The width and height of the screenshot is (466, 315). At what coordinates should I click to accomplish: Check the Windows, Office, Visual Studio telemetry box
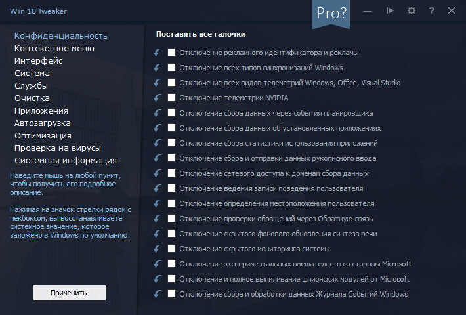click(171, 83)
